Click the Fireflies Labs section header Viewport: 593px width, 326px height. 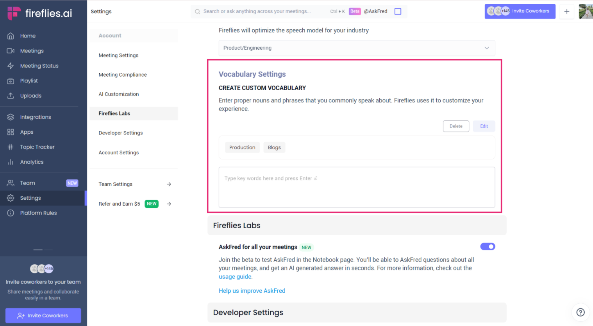click(x=357, y=226)
